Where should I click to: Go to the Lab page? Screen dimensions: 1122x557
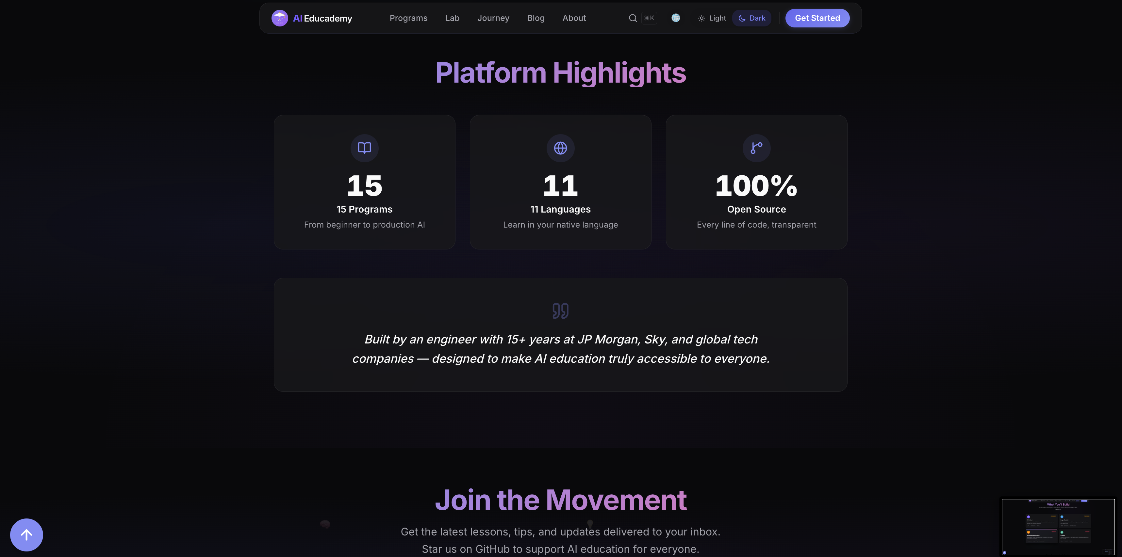click(x=452, y=18)
